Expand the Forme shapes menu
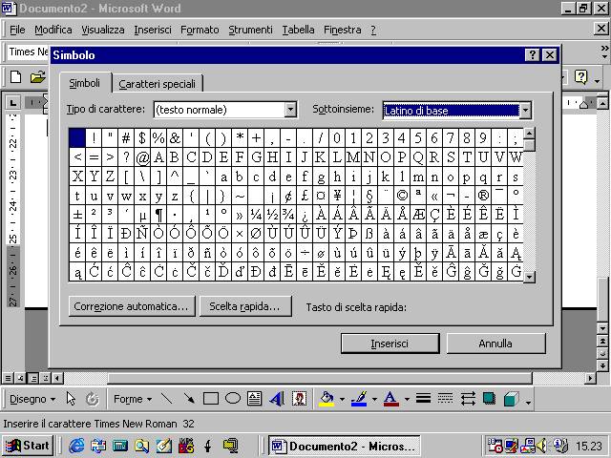The image size is (611, 458). click(133, 399)
